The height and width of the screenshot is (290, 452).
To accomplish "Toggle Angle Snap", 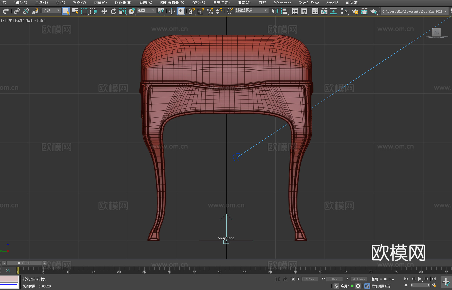I will point(201,11).
